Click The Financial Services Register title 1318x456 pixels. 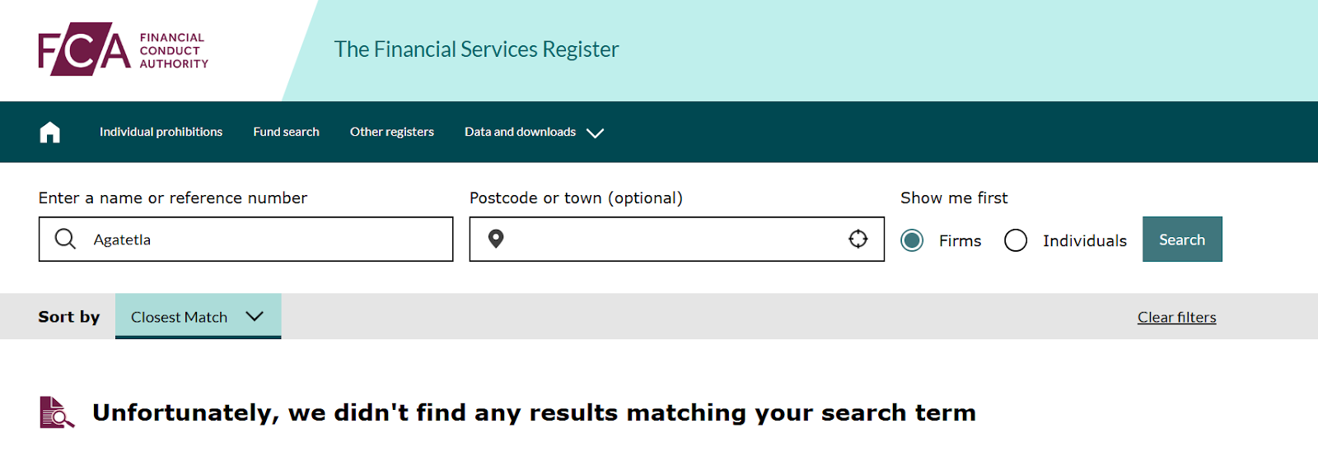(x=476, y=49)
